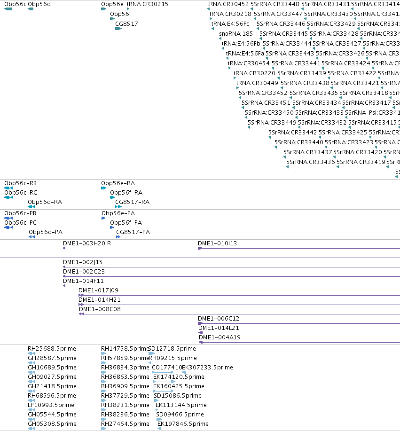Click the Obp56c-PB protein glyph
Image resolution: width=400 pixels, height=431 pixels.
point(8,218)
